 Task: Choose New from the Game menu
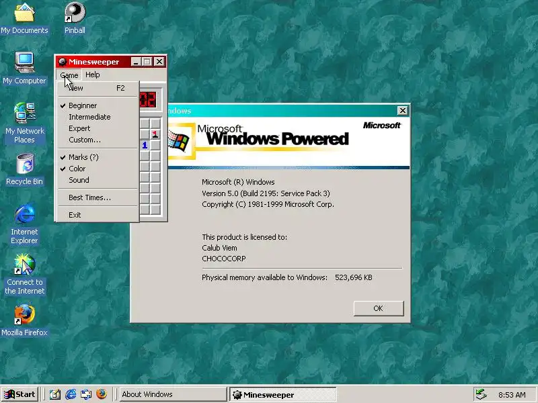point(98,88)
